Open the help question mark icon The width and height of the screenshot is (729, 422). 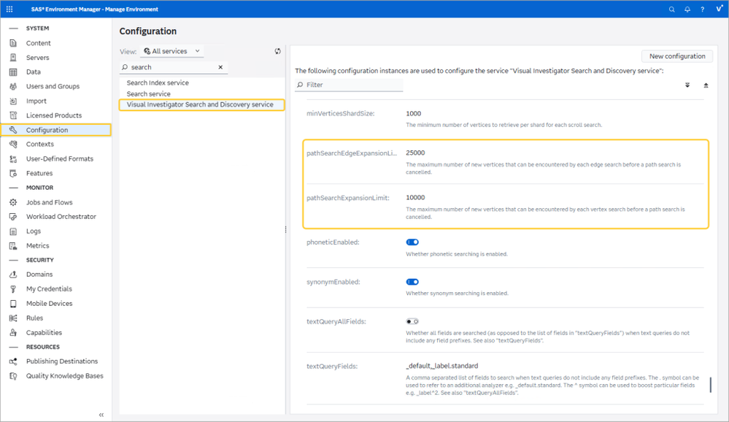pyautogui.click(x=703, y=9)
